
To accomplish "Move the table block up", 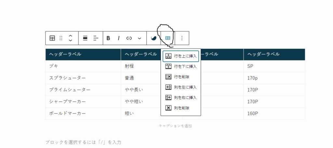I will [x=70, y=35].
